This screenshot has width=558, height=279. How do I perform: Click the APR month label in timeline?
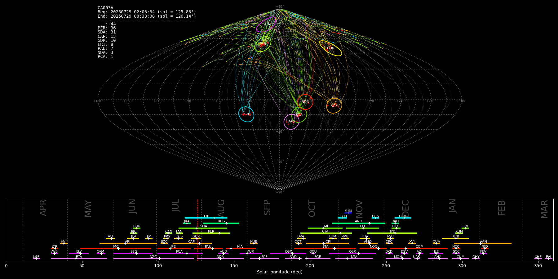pos(43,208)
